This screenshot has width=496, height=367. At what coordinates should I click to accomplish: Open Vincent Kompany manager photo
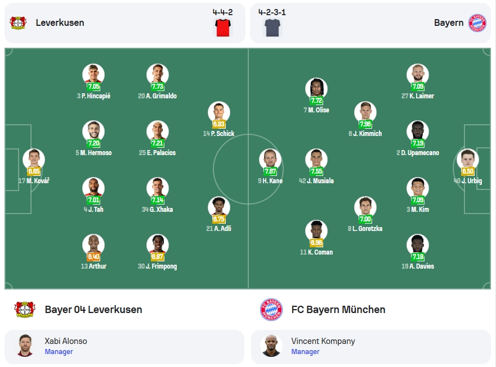tap(271, 346)
